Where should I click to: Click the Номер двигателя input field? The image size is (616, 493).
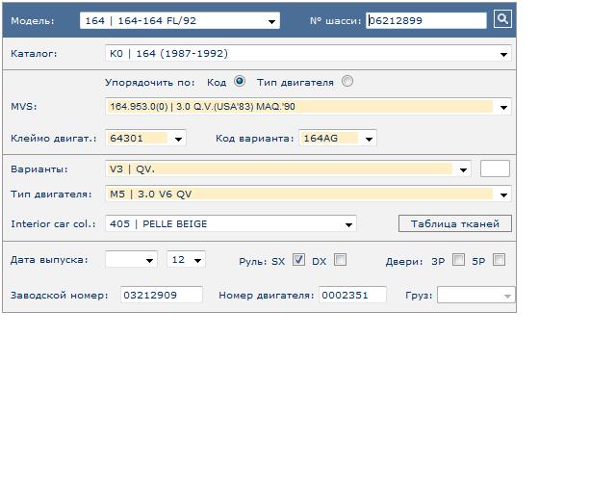(x=352, y=295)
